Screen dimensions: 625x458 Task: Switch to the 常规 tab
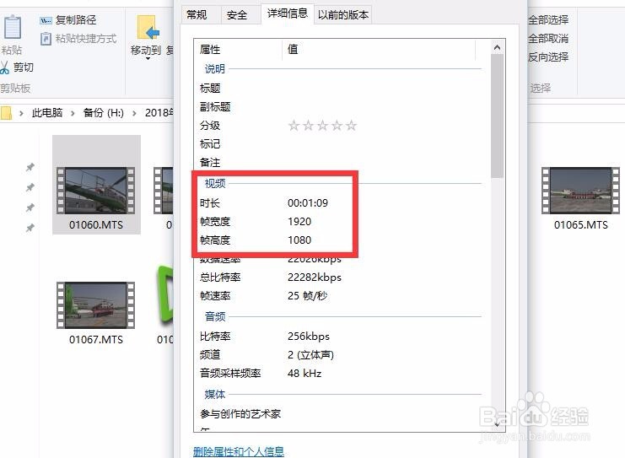[197, 15]
